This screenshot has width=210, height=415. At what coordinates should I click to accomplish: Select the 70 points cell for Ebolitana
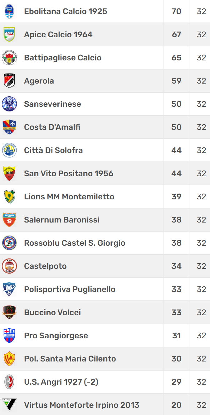[176, 11]
